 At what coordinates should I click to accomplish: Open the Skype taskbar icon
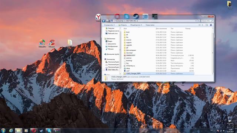[49, 130]
